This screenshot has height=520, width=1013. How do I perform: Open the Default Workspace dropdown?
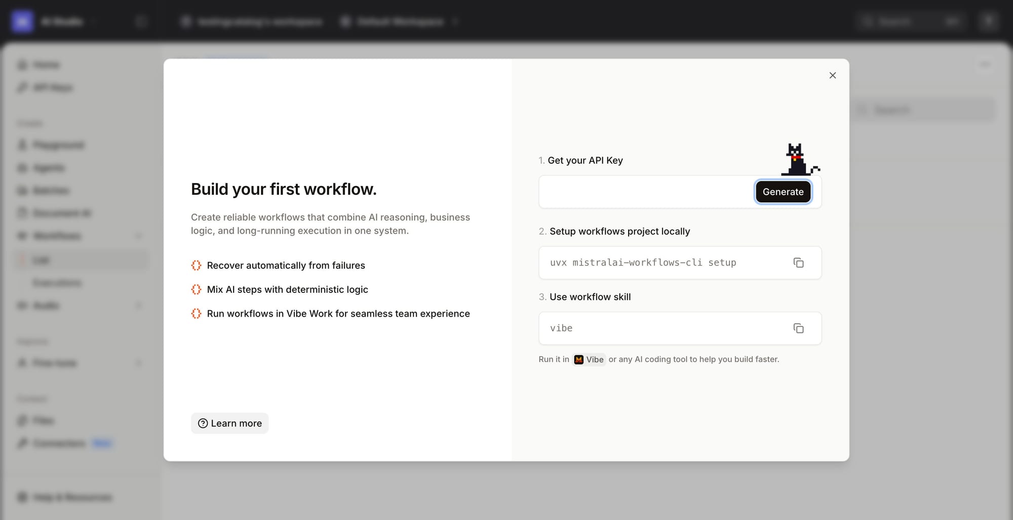tap(456, 21)
